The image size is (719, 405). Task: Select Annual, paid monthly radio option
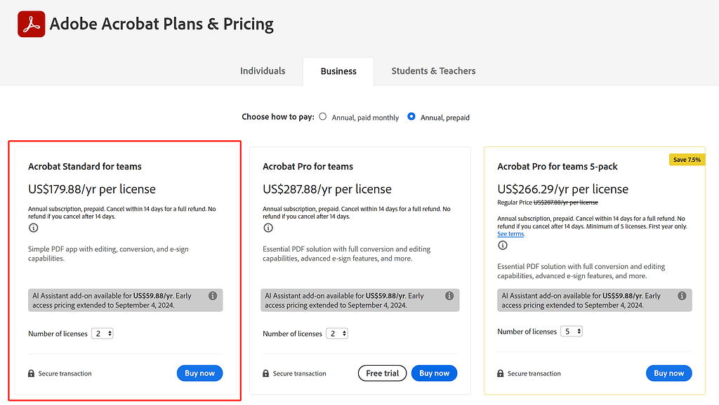point(323,117)
